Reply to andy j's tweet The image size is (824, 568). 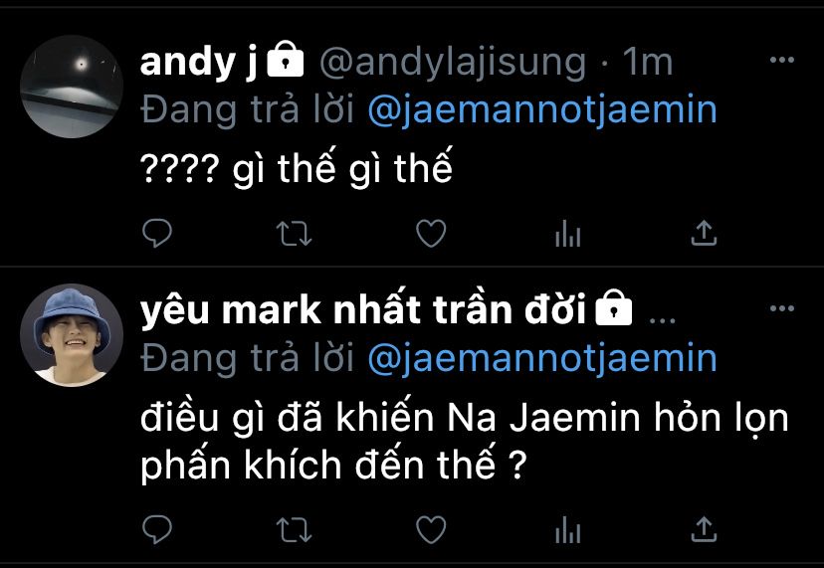[157, 233]
